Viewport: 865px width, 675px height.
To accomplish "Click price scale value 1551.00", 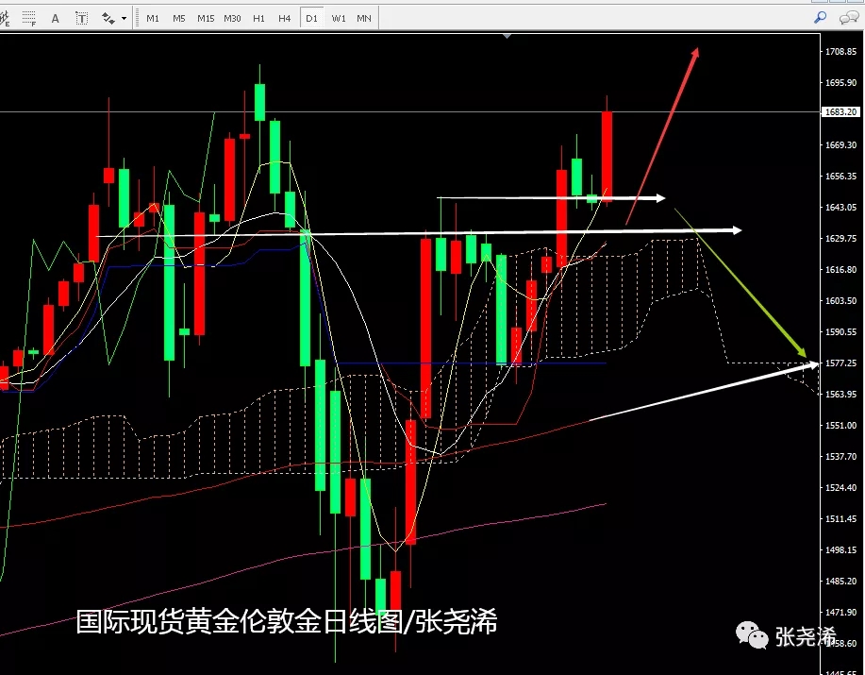I will pos(840,425).
